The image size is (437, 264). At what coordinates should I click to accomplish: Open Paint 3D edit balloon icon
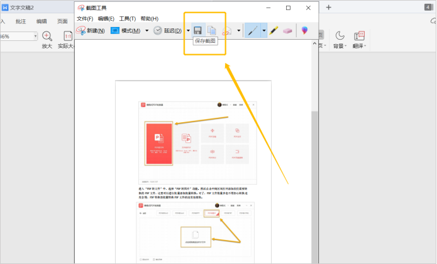coord(304,30)
